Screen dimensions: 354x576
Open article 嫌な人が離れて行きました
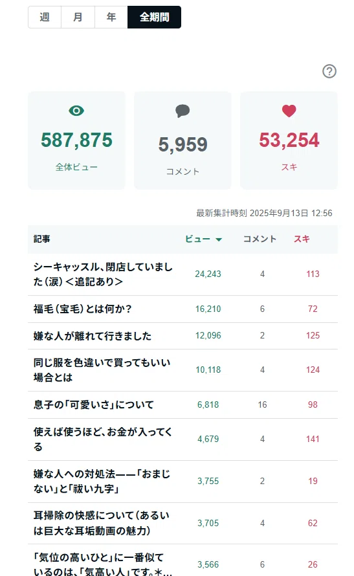point(92,336)
